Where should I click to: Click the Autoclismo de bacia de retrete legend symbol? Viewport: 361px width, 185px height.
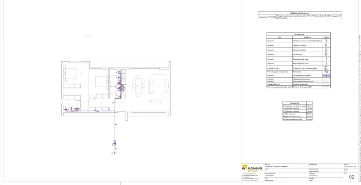click(326, 41)
